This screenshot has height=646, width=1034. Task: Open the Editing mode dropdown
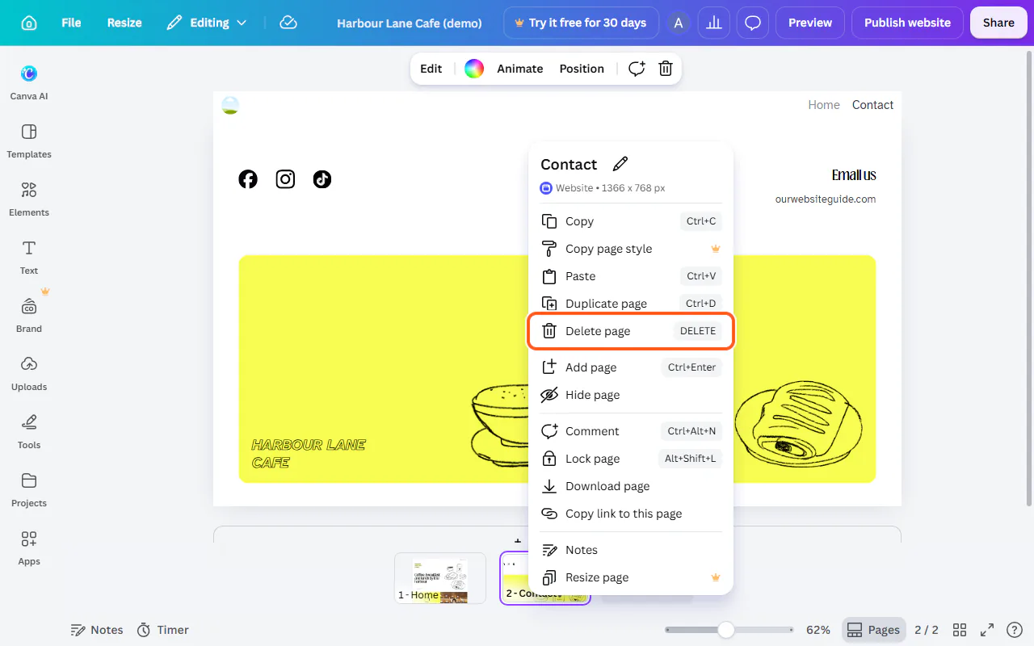coord(207,23)
